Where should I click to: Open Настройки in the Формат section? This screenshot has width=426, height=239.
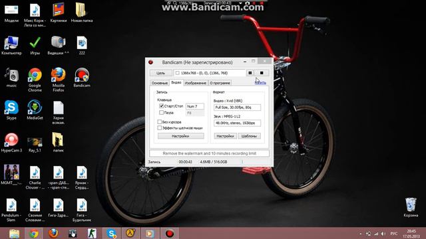click(225, 136)
